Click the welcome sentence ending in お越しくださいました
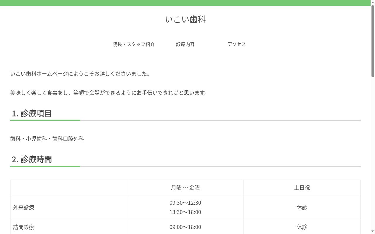The image size is (375, 234). (80, 74)
